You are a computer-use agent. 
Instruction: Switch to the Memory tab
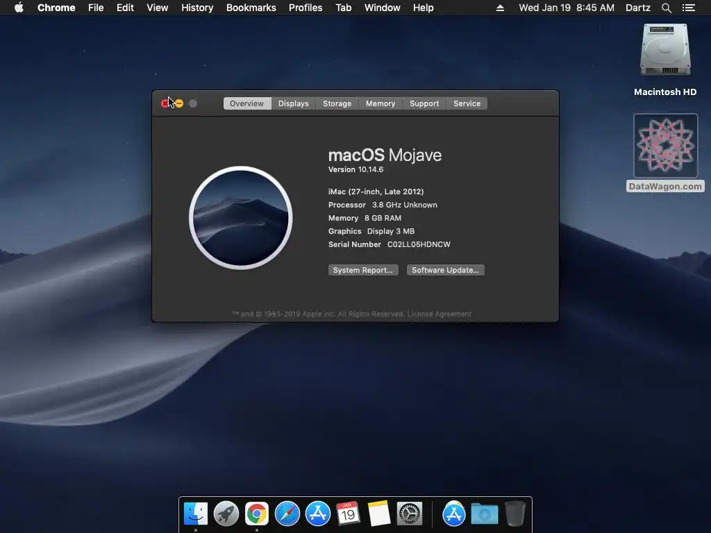pos(380,103)
